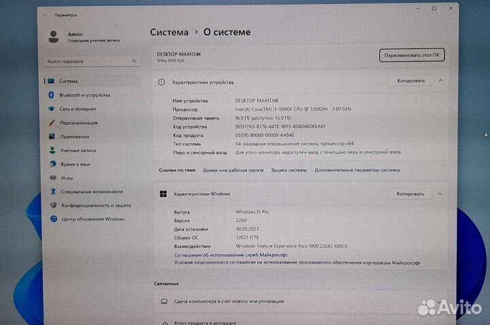The height and width of the screenshot is (325, 490).
Task: Open Специальные возможности accessibility icon
Action: coord(53,191)
